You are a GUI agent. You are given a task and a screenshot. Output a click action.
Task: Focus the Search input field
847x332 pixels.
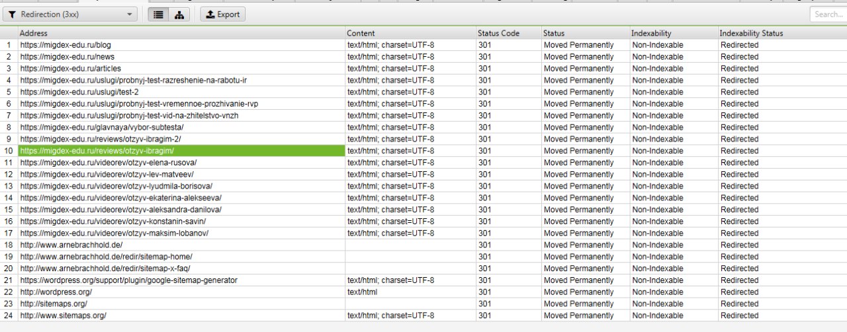click(828, 14)
